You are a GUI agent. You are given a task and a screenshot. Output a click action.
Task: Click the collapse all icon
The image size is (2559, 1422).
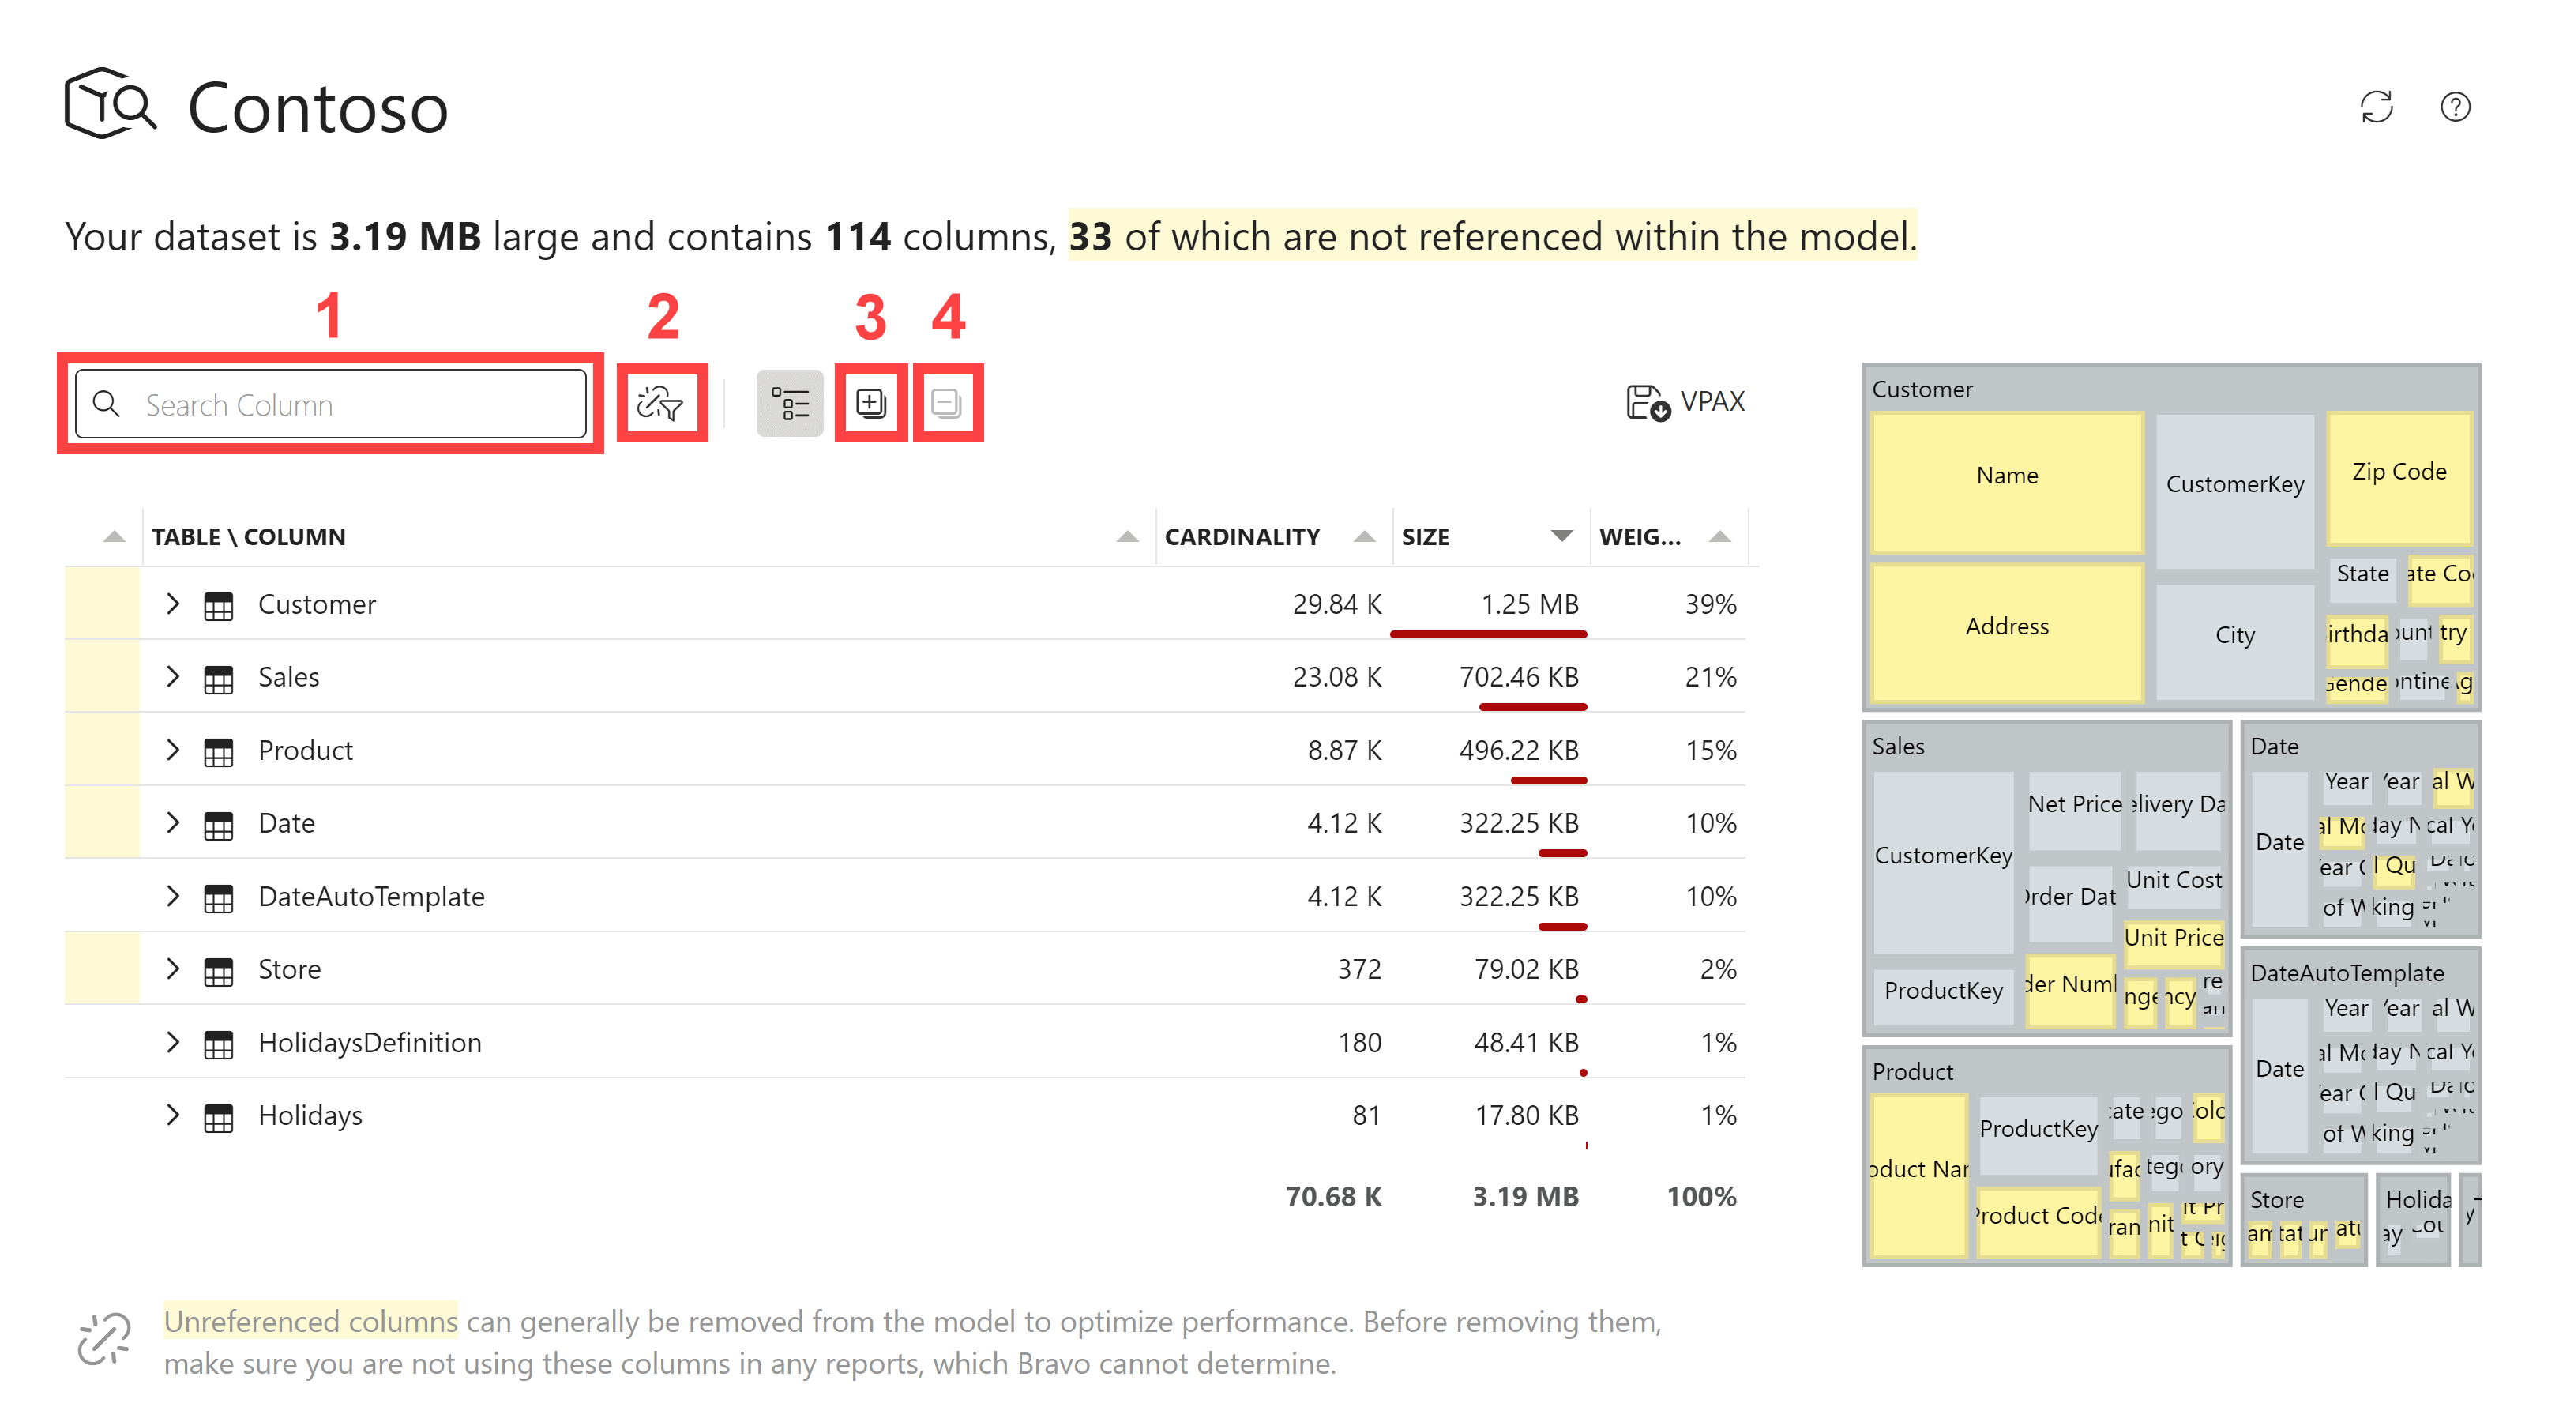coord(947,404)
